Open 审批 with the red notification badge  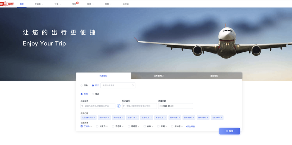(x=74, y=4)
